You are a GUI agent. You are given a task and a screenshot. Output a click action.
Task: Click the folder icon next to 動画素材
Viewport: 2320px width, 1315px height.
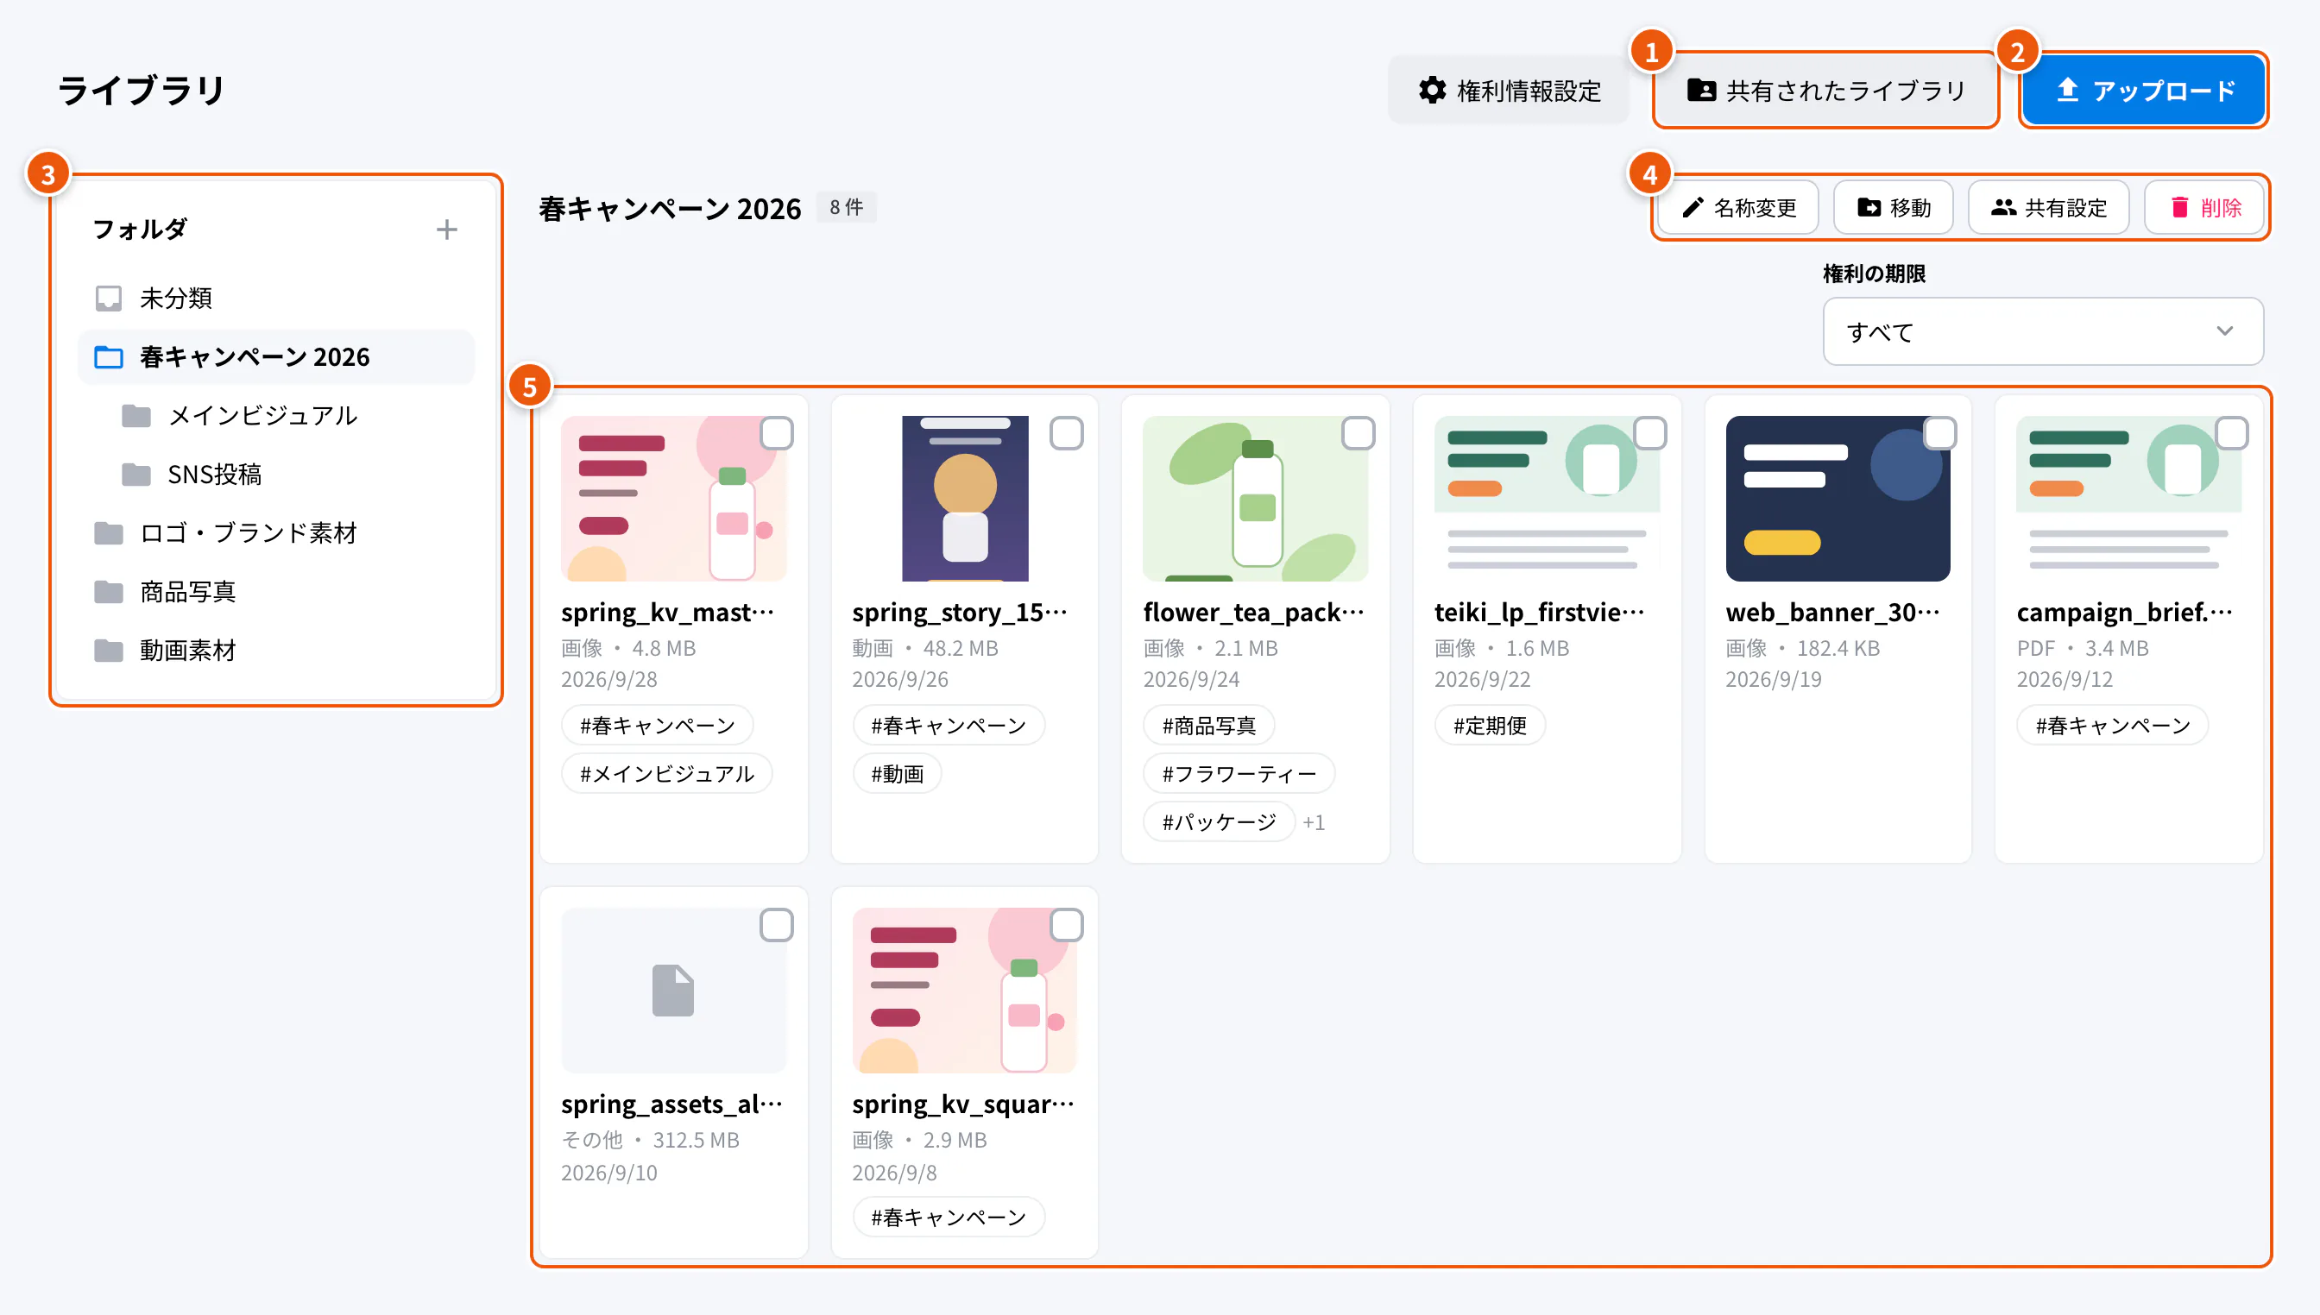pos(109,651)
